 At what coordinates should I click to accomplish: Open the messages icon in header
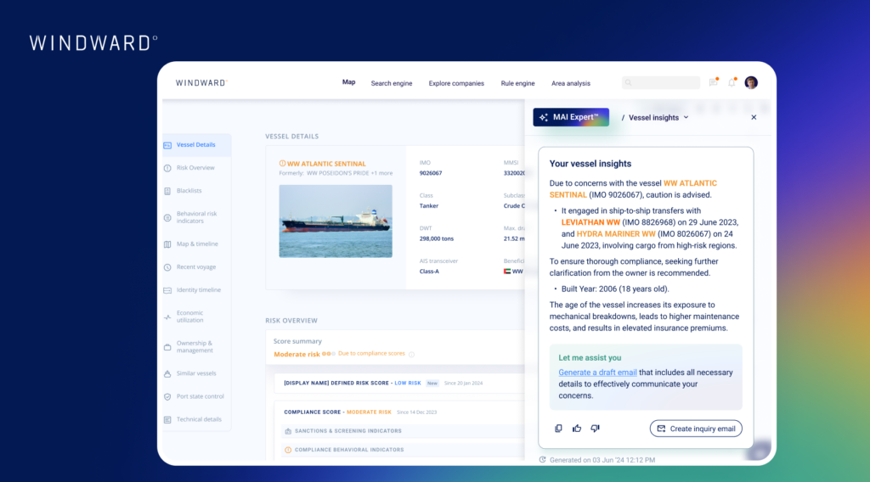point(714,82)
